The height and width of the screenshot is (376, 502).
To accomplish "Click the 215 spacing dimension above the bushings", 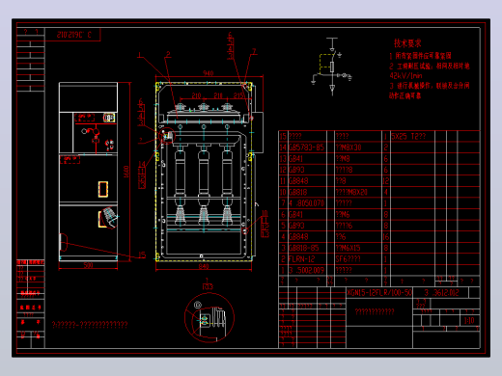I will [x=238, y=95].
